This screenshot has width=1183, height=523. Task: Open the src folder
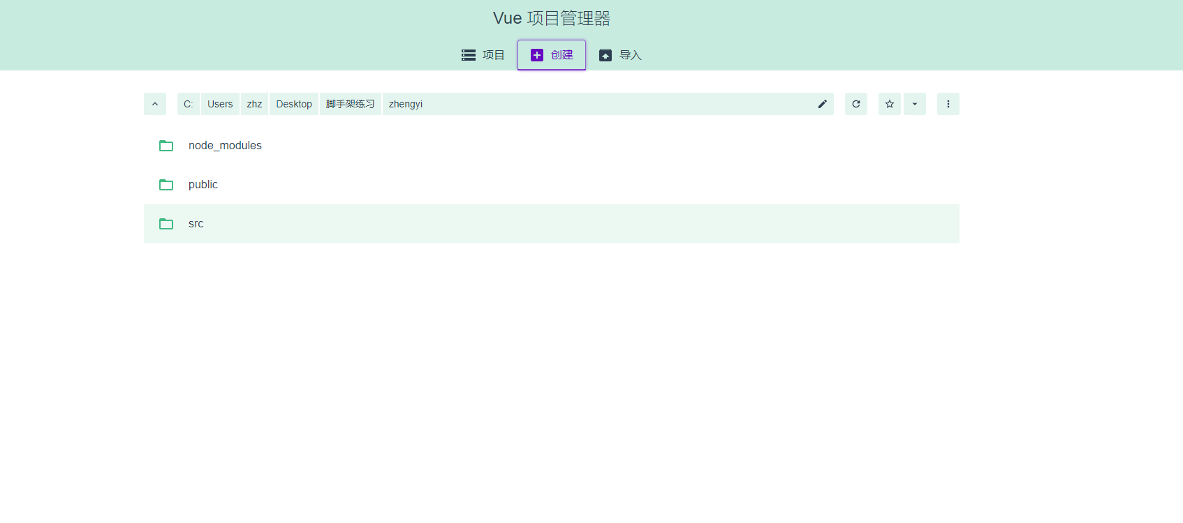click(552, 224)
